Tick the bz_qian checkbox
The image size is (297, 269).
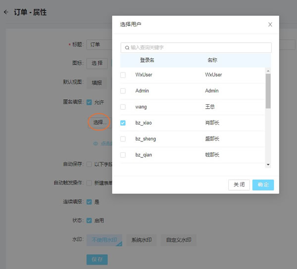pyautogui.click(x=123, y=155)
